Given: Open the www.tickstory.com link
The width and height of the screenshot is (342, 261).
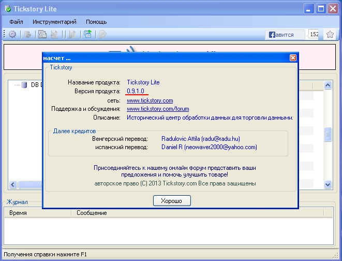Looking at the screenshot, I should click(x=150, y=100).
